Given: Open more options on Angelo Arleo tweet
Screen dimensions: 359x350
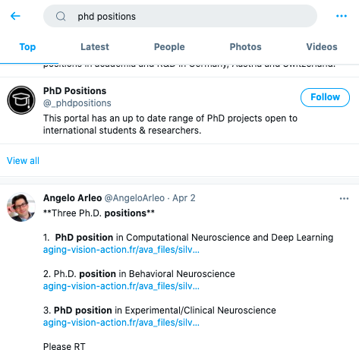Looking at the screenshot, I should pyautogui.click(x=344, y=198).
